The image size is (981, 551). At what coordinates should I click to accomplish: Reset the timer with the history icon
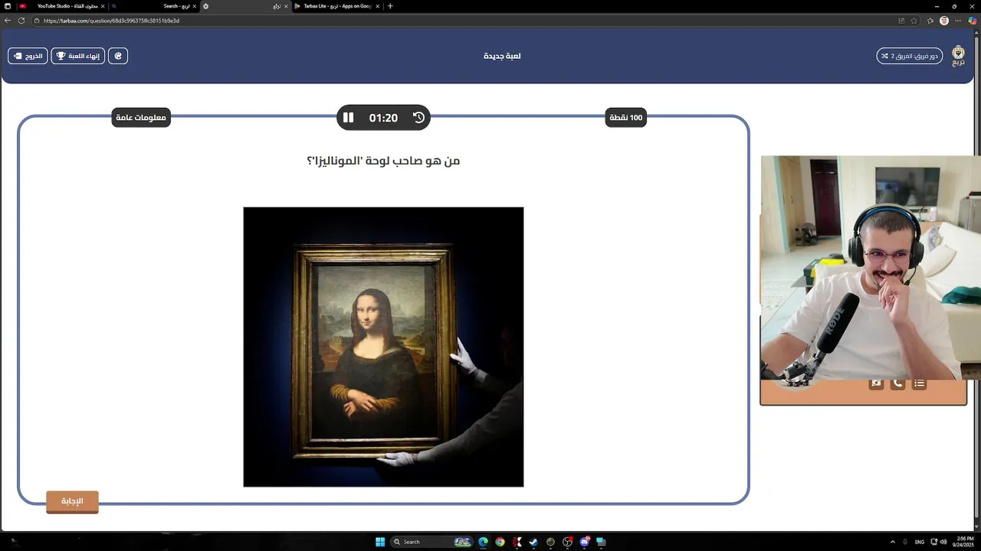point(418,118)
